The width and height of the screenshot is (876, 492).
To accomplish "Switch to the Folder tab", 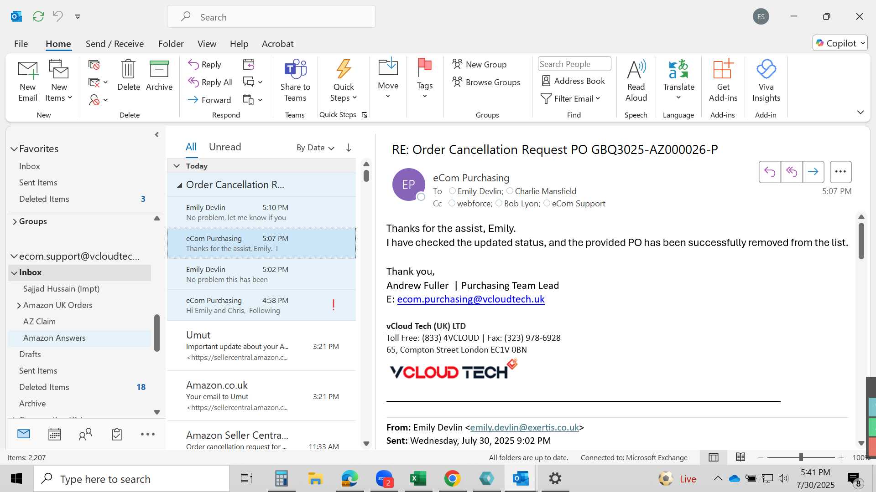I will tap(171, 44).
